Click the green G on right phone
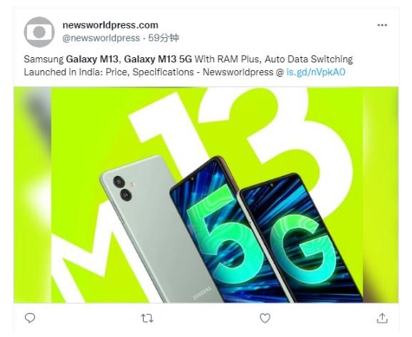The width and height of the screenshot is (412, 337). click(x=302, y=254)
